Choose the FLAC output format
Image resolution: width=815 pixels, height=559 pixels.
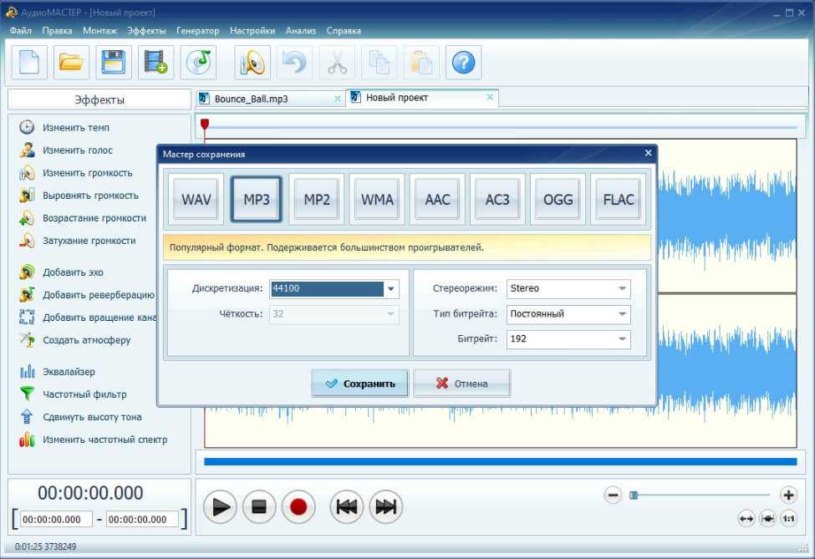tap(619, 201)
